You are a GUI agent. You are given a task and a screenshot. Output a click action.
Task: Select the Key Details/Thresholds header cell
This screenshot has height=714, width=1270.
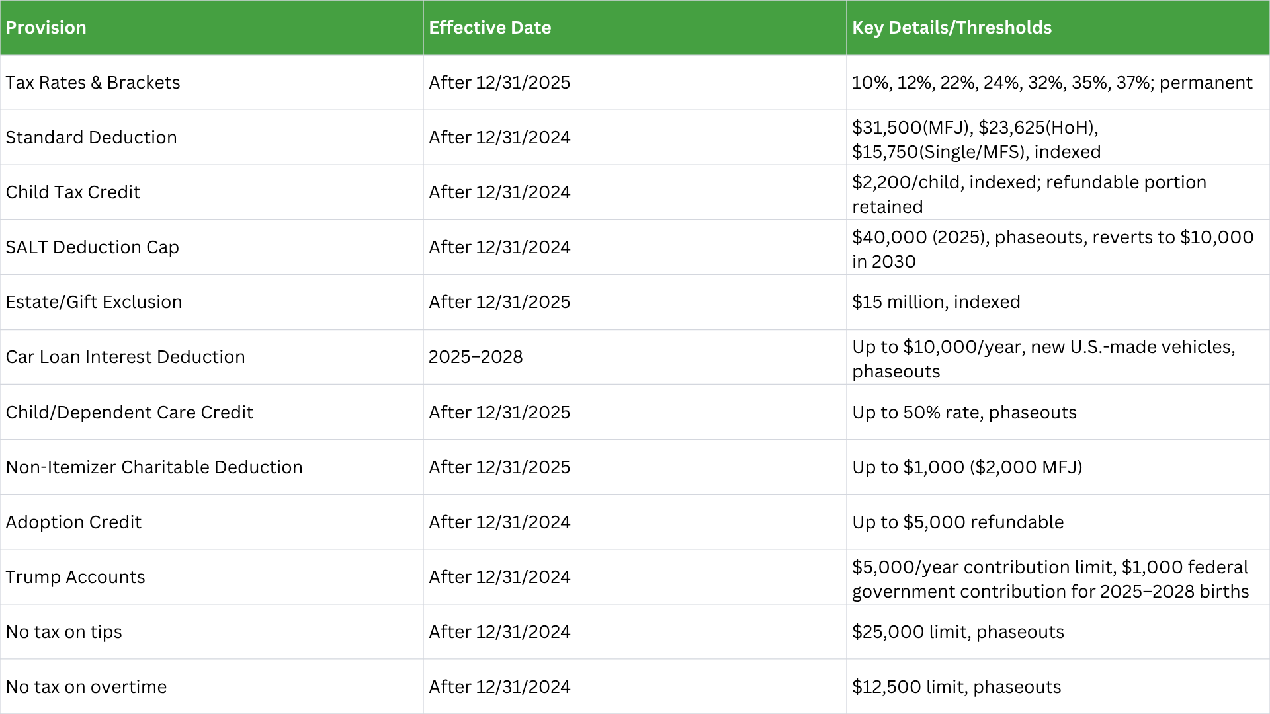[1058, 28]
